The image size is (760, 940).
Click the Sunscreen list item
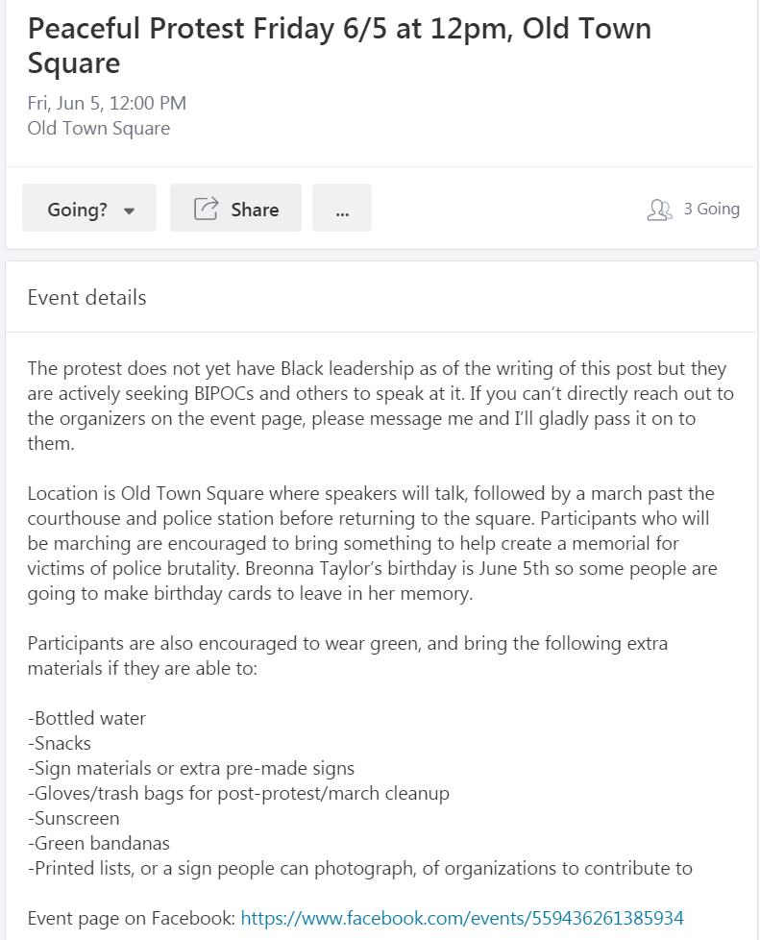(74, 818)
